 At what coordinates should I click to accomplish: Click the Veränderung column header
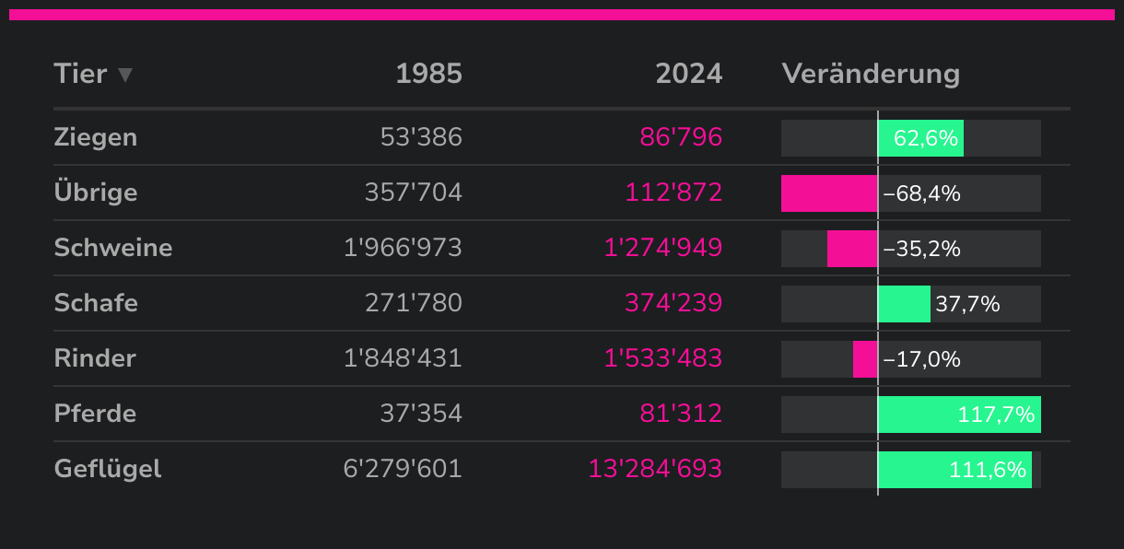tap(871, 74)
